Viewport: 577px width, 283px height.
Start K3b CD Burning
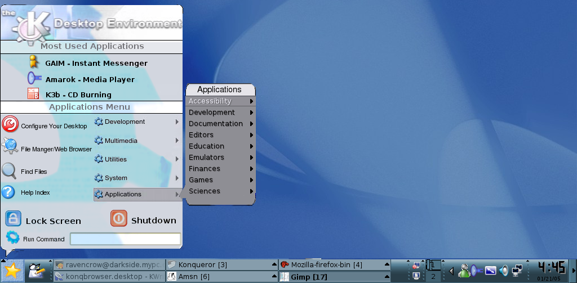[x=70, y=95]
